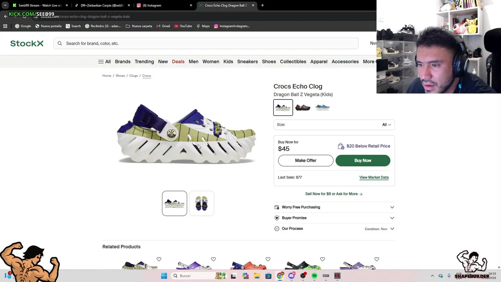The height and width of the screenshot is (282, 501).
Task: Click the Windows taskbar Buscar search box
Action: pos(199,276)
